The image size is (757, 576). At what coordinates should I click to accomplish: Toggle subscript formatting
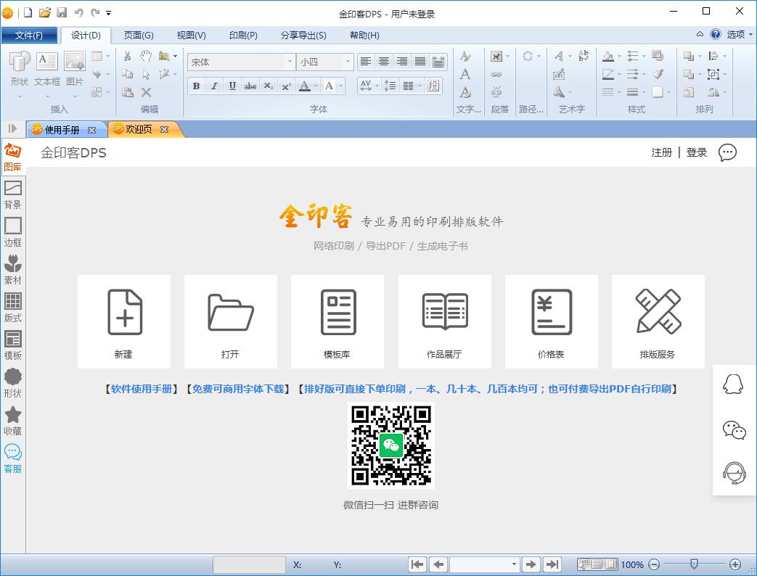click(269, 86)
